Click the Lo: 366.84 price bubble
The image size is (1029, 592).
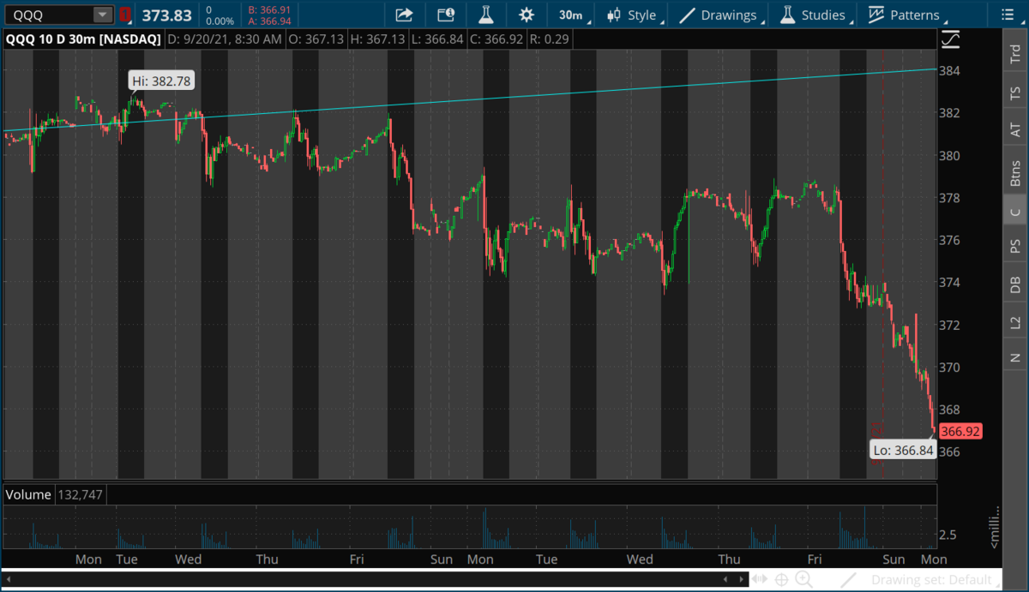[x=902, y=449]
